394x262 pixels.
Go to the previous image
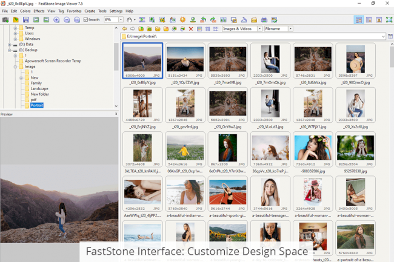pyautogui.click(x=36, y=19)
